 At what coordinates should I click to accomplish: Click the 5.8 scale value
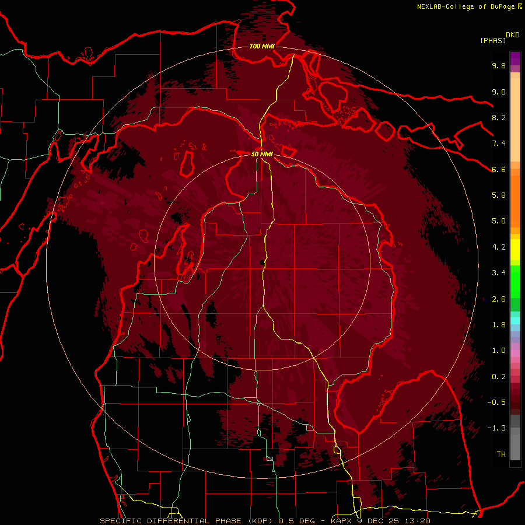coord(499,195)
